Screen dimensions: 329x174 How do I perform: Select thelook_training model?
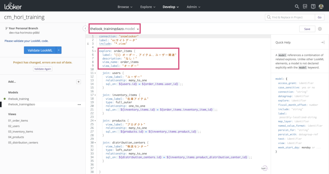(19, 99)
